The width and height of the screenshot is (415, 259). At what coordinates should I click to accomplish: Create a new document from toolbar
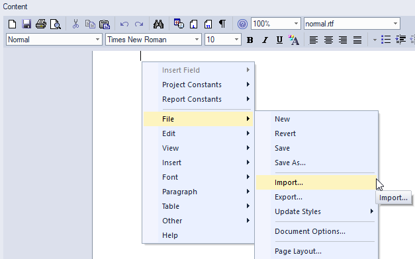pos(12,24)
